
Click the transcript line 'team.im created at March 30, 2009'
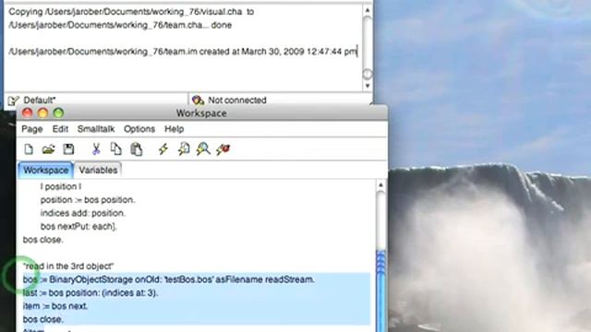click(183, 52)
